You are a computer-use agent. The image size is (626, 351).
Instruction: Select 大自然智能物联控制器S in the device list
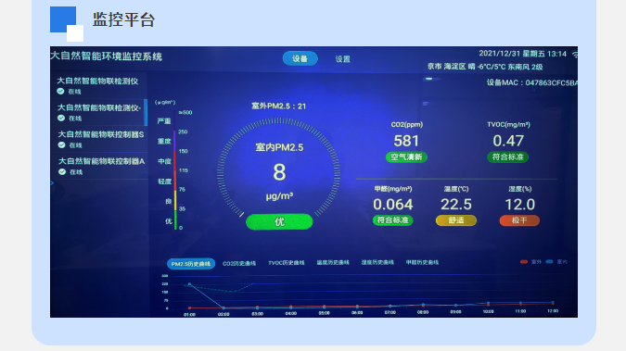[99, 139]
